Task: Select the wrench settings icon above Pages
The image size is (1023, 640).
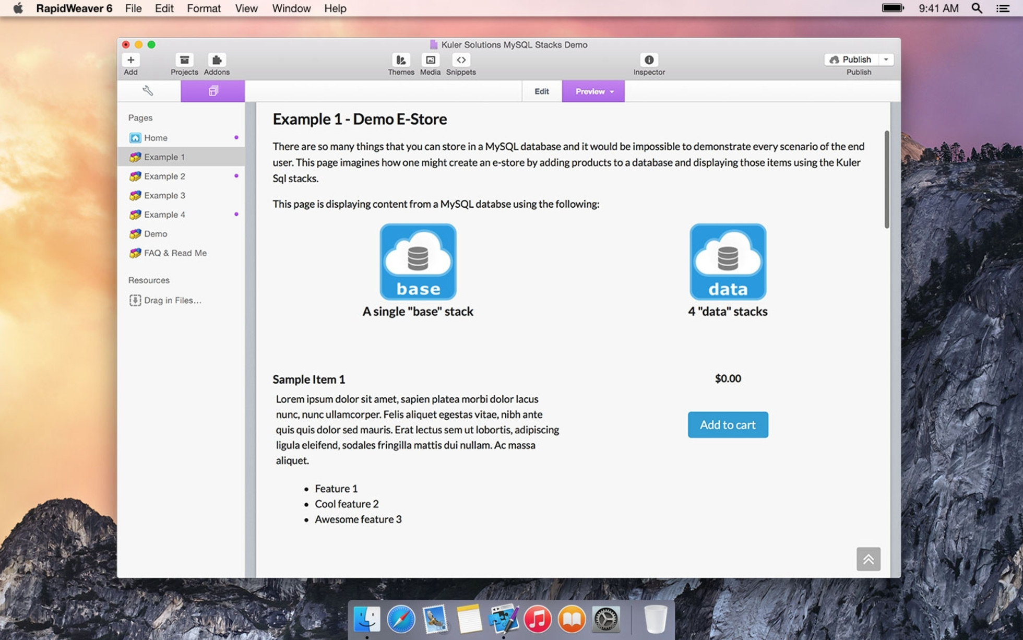Action: point(148,90)
